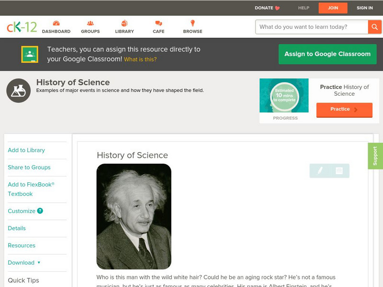383x287 pixels.
Task: Click the 'What is this?' link
Action: [140, 60]
